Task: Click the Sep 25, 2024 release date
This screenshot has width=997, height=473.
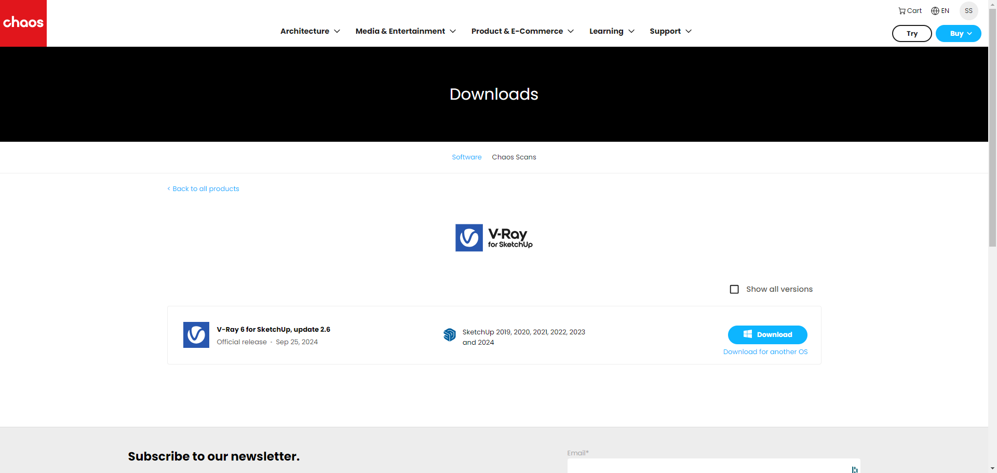Action: coord(297,342)
